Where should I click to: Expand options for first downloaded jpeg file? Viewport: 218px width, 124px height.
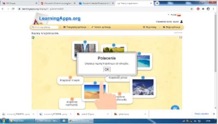click(33, 114)
